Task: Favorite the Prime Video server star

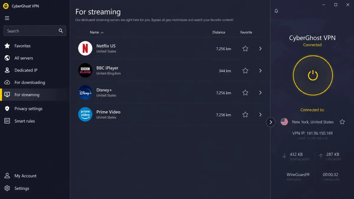Action: pyautogui.click(x=245, y=115)
